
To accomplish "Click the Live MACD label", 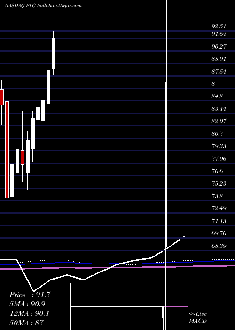I will point(198,318).
